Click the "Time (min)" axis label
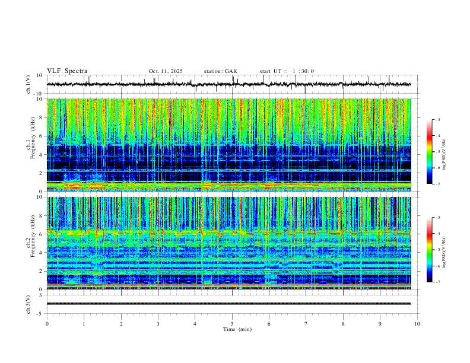470x363 pixels. [237, 329]
